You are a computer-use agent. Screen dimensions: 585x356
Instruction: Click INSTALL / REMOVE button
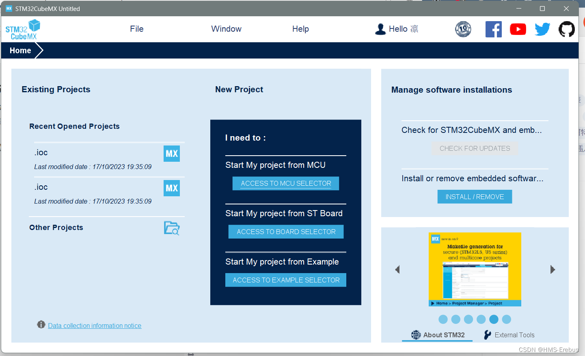pyautogui.click(x=475, y=197)
